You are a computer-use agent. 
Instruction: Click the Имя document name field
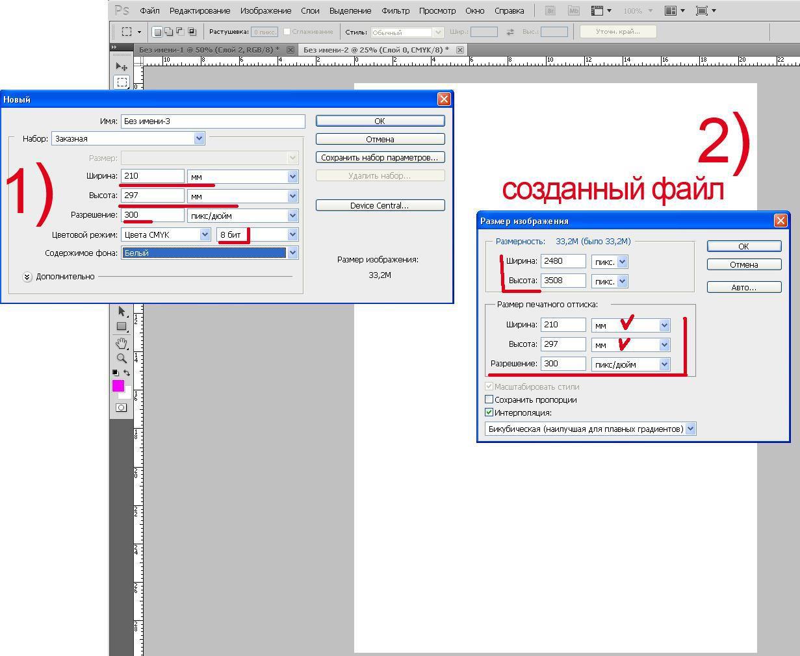pos(213,121)
